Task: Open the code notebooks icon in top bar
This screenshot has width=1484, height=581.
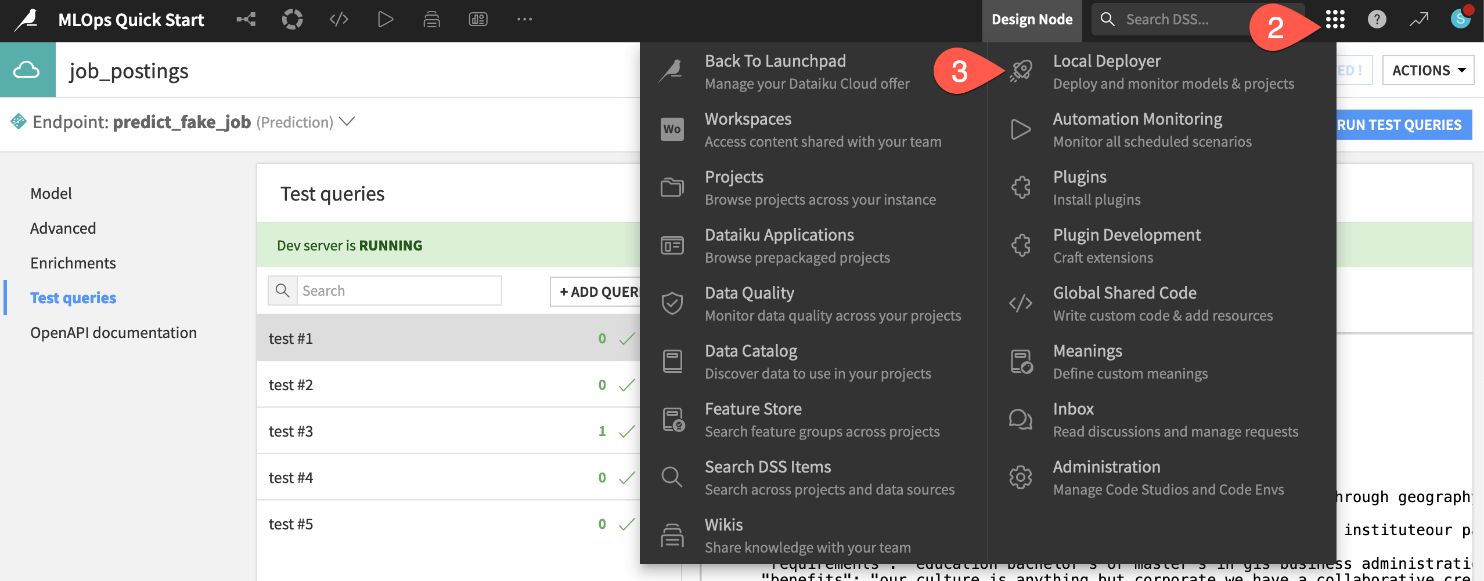Action: click(x=339, y=20)
